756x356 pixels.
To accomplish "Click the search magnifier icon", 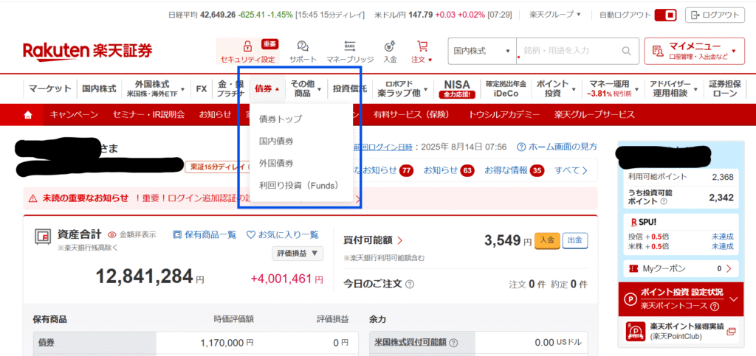I will [x=626, y=51].
